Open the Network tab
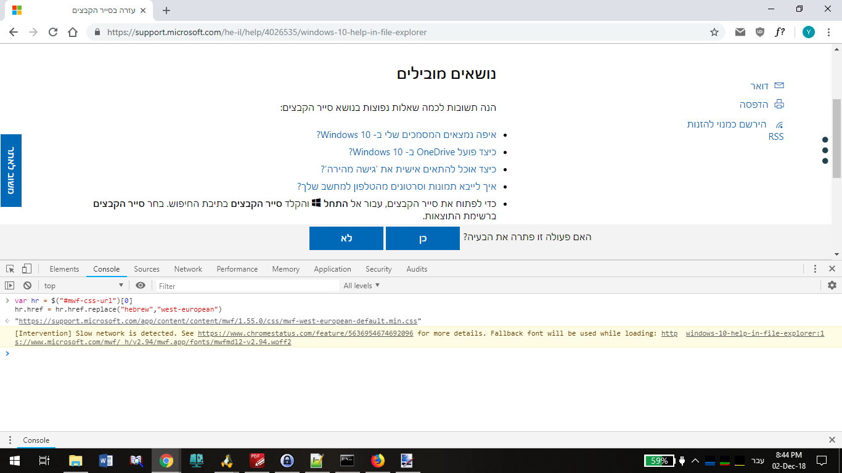Screen dimensions: 842x473 pyautogui.click(x=188, y=269)
